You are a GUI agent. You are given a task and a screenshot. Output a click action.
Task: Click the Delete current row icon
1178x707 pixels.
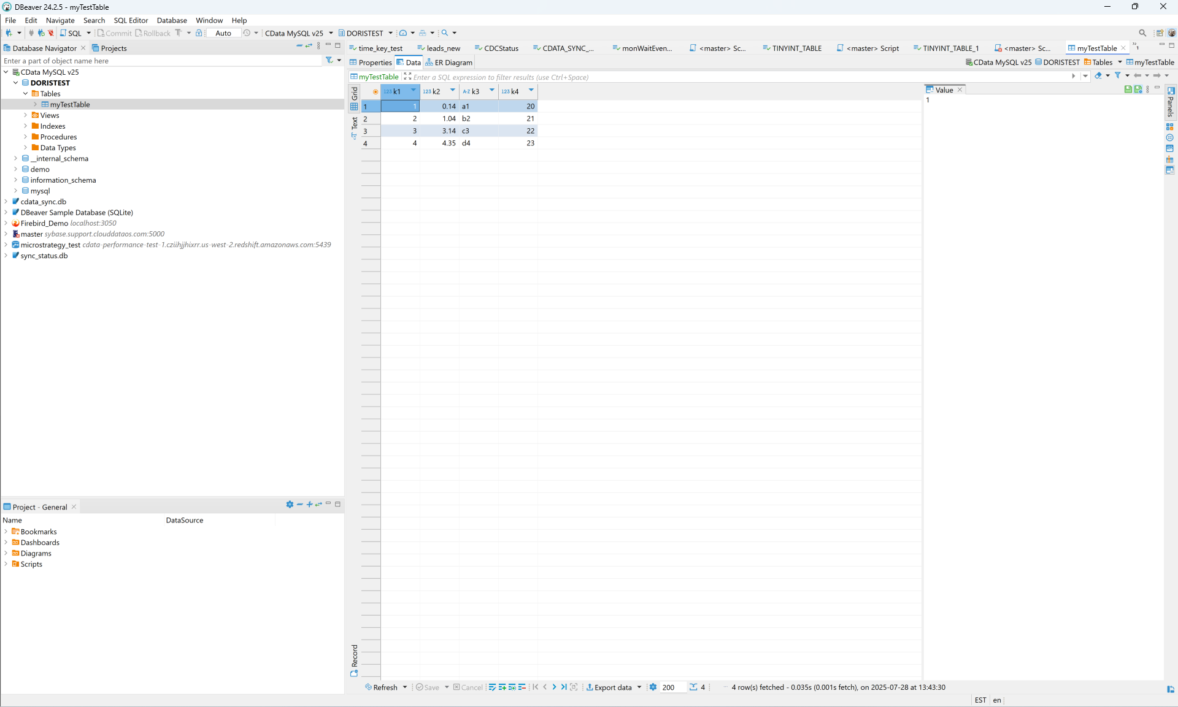pyautogui.click(x=522, y=687)
